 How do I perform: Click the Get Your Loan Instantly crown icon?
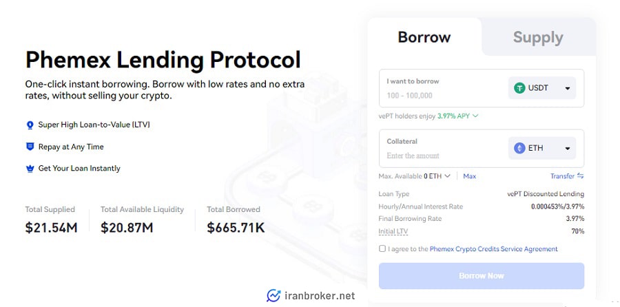(30, 169)
